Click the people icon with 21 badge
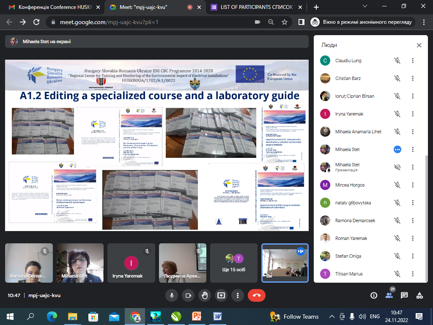 [x=389, y=295]
